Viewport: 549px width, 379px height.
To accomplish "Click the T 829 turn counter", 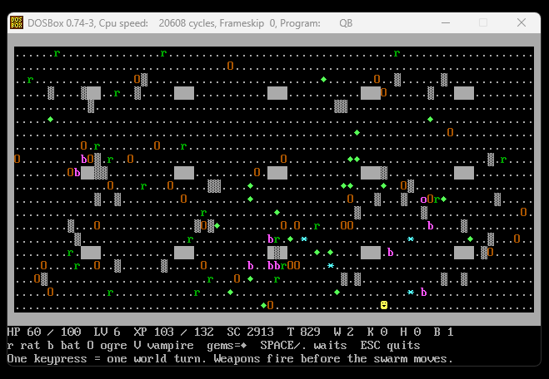I will click(303, 332).
